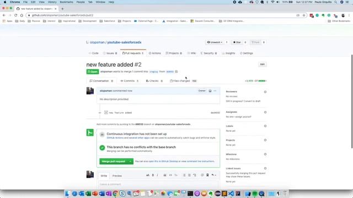Open the History menu in the menu bar
This screenshot has height=198, width=353.
[x=52, y=2]
